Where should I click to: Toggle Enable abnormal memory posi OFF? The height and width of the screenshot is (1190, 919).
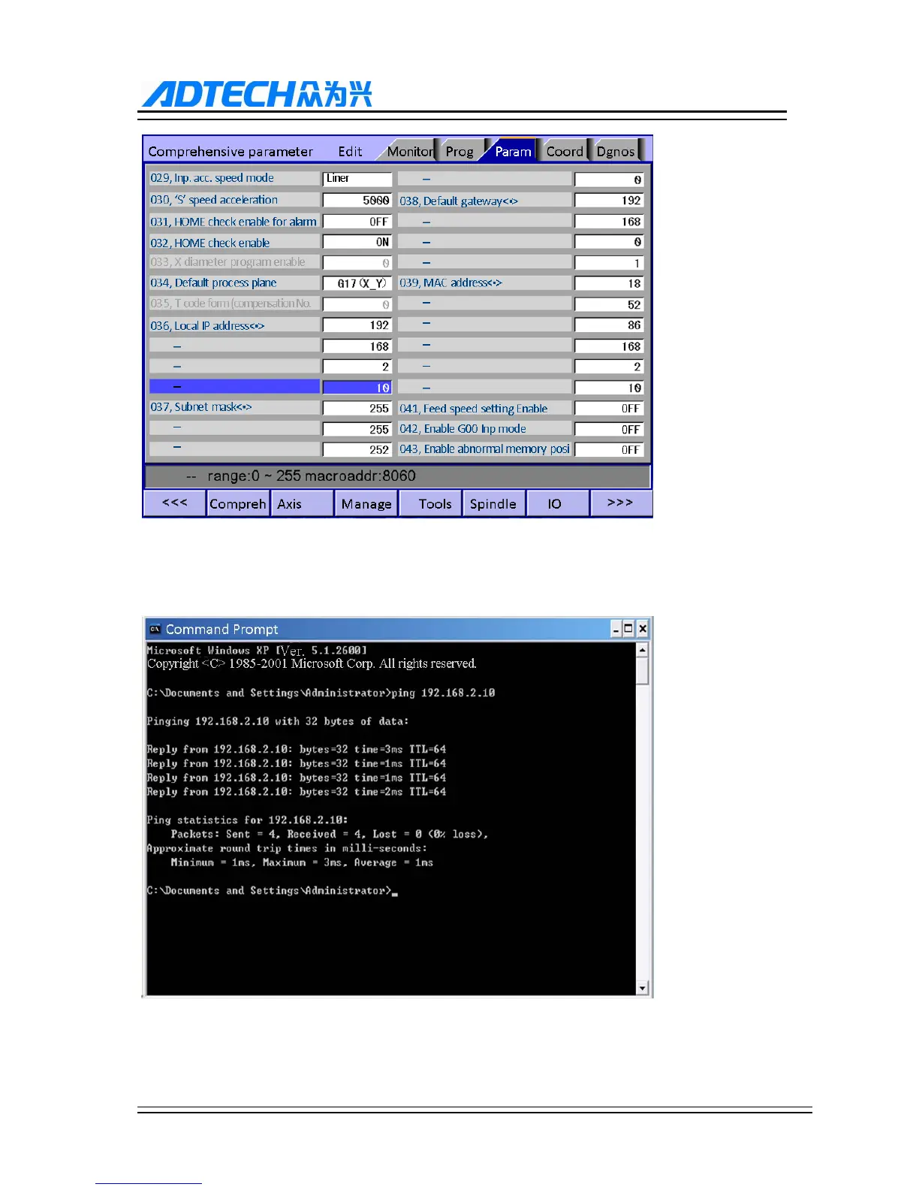coord(609,449)
